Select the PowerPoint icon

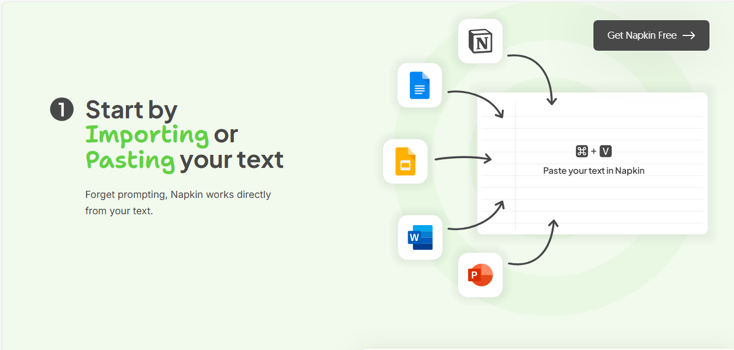point(480,275)
